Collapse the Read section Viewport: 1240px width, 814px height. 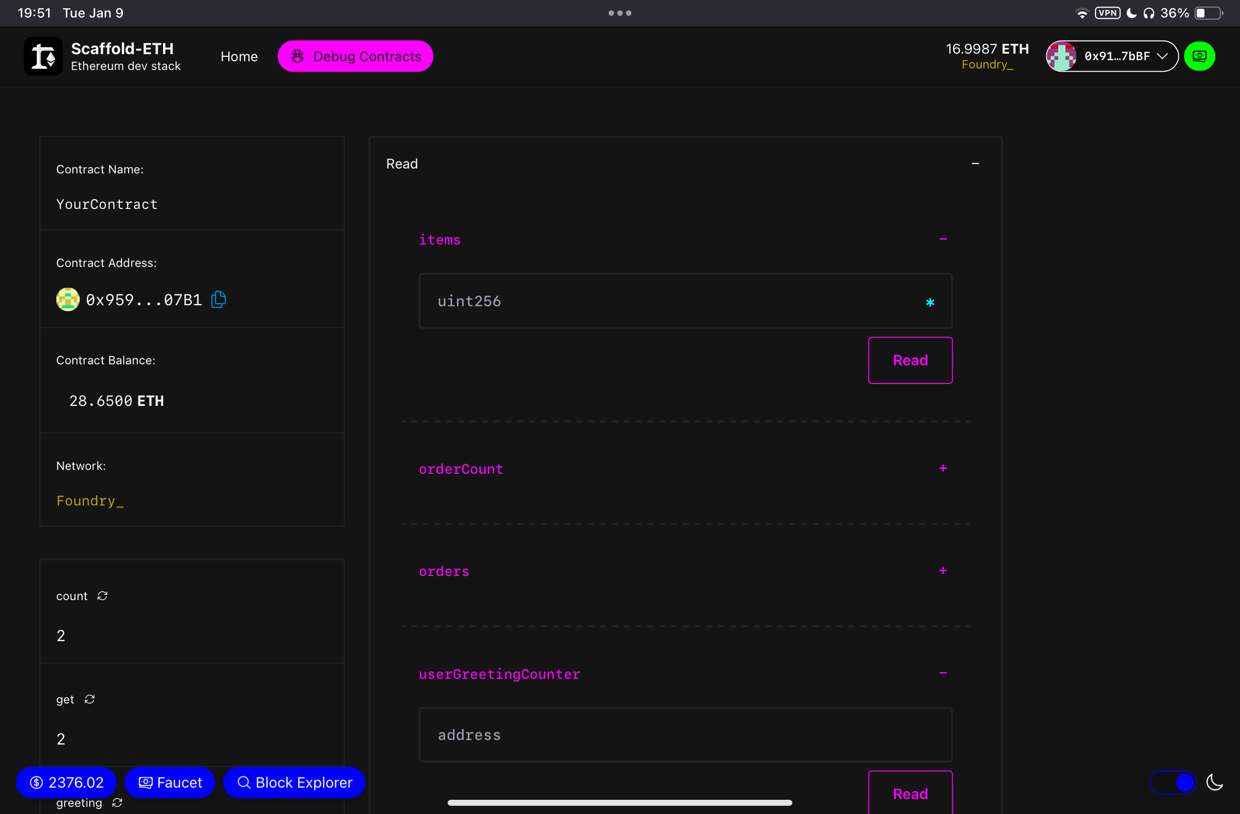pos(975,164)
